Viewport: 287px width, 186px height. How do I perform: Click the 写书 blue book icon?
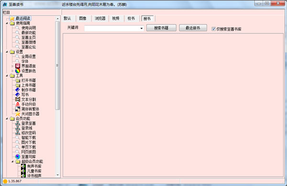click(x=18, y=95)
